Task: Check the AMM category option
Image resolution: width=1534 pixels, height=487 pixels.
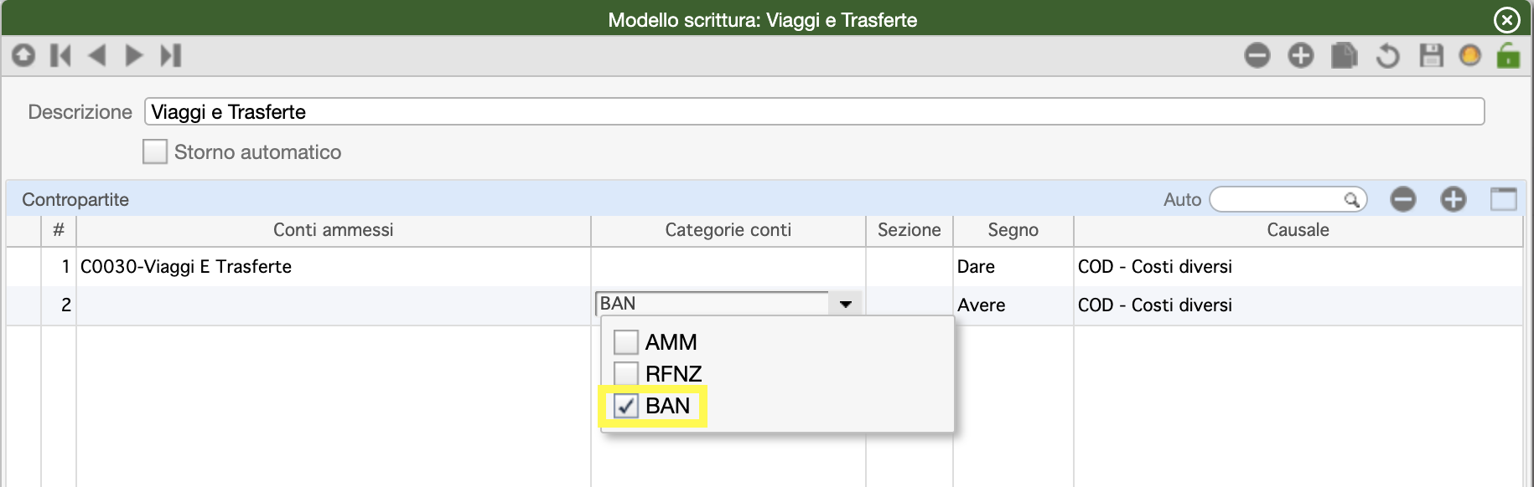Action: (626, 342)
